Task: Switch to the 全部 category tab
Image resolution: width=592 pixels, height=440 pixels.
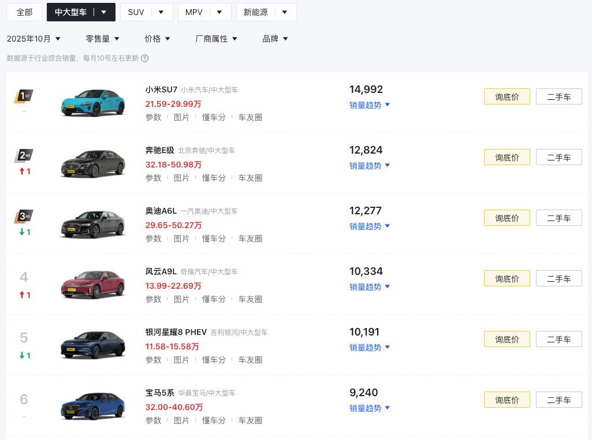Action: [24, 12]
